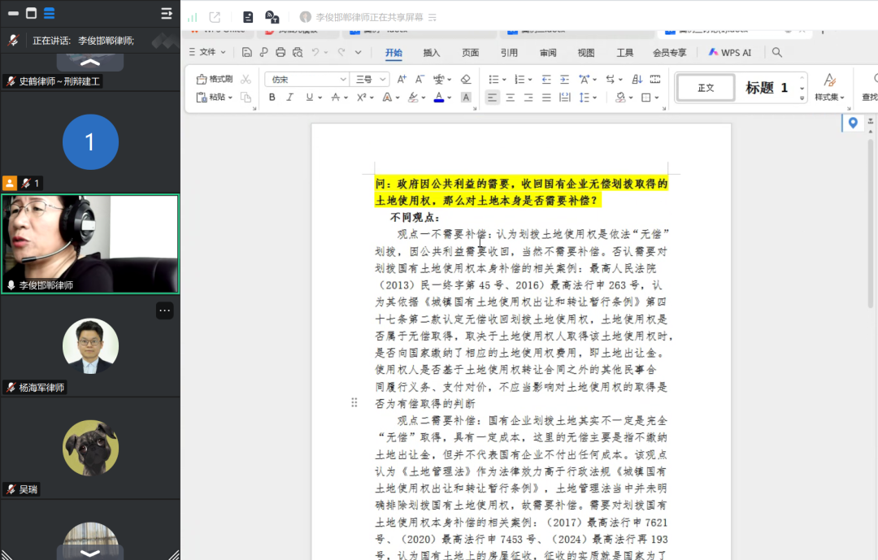Toggle character shading A button
The width and height of the screenshot is (878, 560).
coord(465,98)
